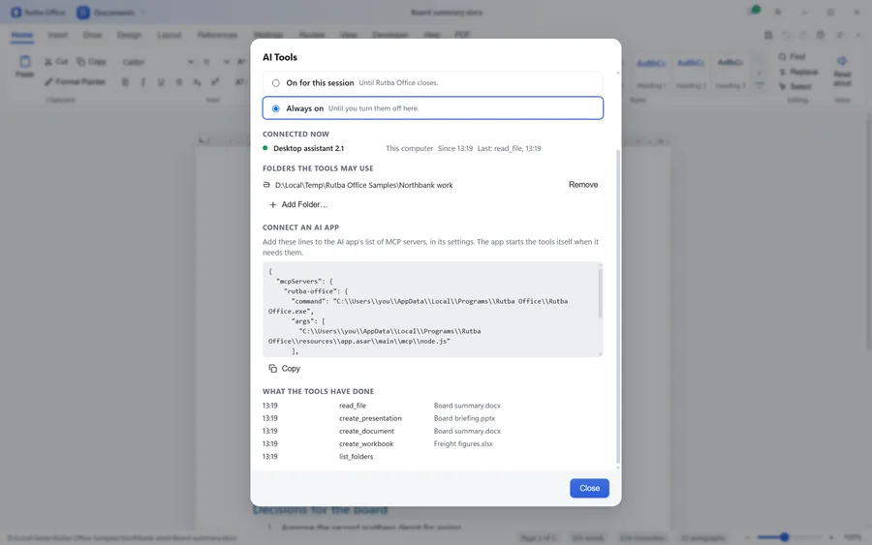Click the AI Tools dialog scrollbar
Viewport: 872px width, 545px height.
pos(618,306)
